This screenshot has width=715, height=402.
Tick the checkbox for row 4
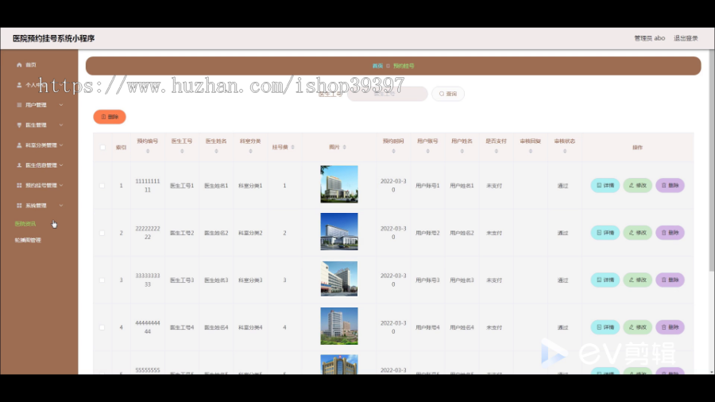[102, 327]
